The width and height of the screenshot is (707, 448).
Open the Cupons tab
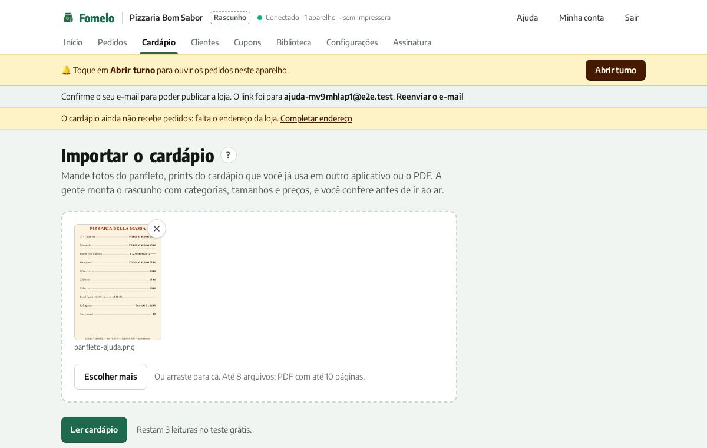[247, 42]
